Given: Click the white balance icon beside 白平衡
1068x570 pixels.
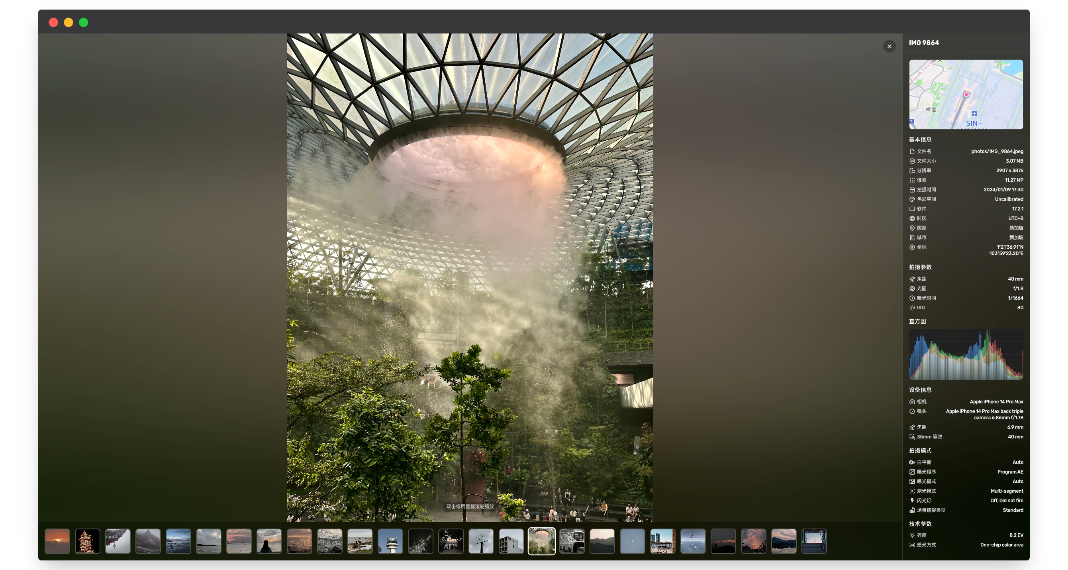Looking at the screenshot, I should tap(912, 462).
